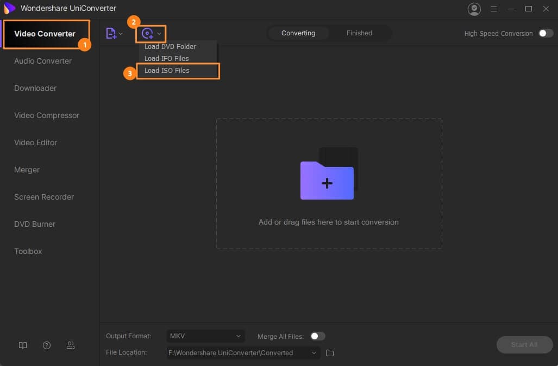558x366 pixels.
Task: Expand the Add Files chevron
Action: (x=121, y=33)
